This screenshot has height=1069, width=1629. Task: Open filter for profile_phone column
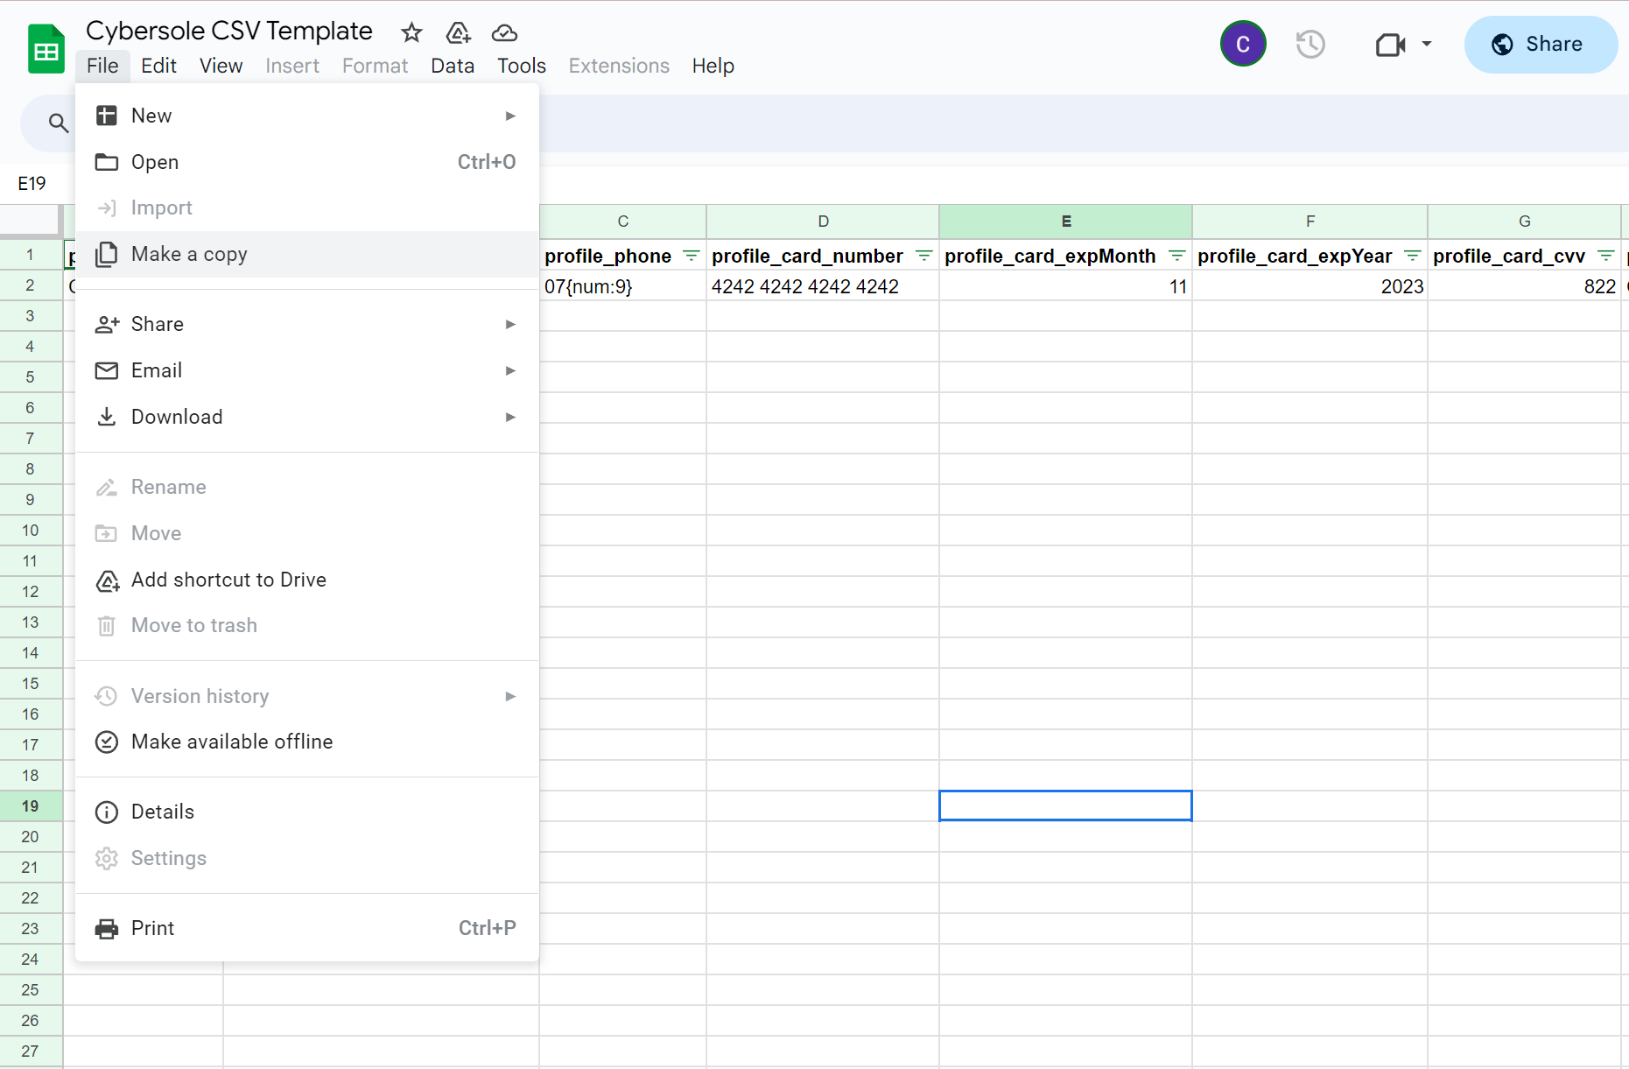pos(692,256)
